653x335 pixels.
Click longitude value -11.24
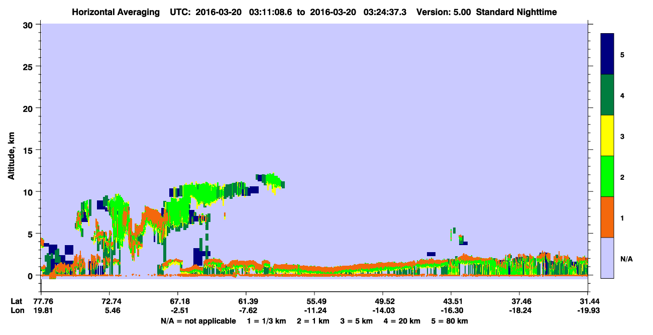coord(314,310)
